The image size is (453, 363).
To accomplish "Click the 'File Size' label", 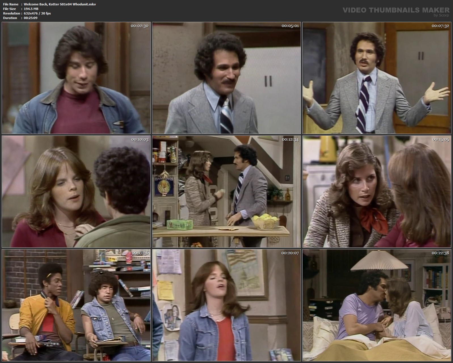I will coord(10,9).
